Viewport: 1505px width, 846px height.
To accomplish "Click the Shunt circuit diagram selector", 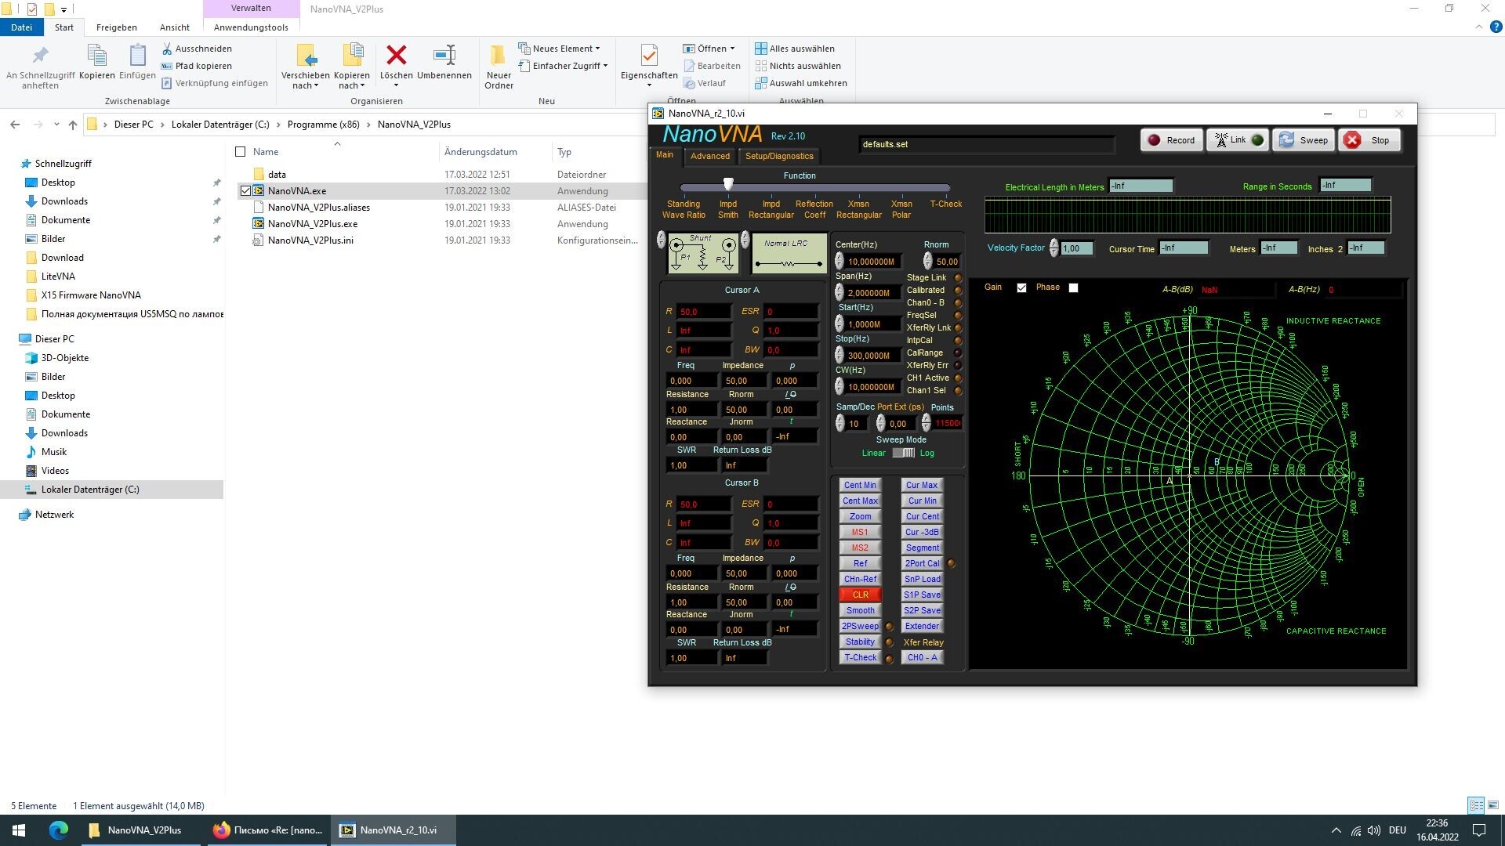I will (702, 253).
